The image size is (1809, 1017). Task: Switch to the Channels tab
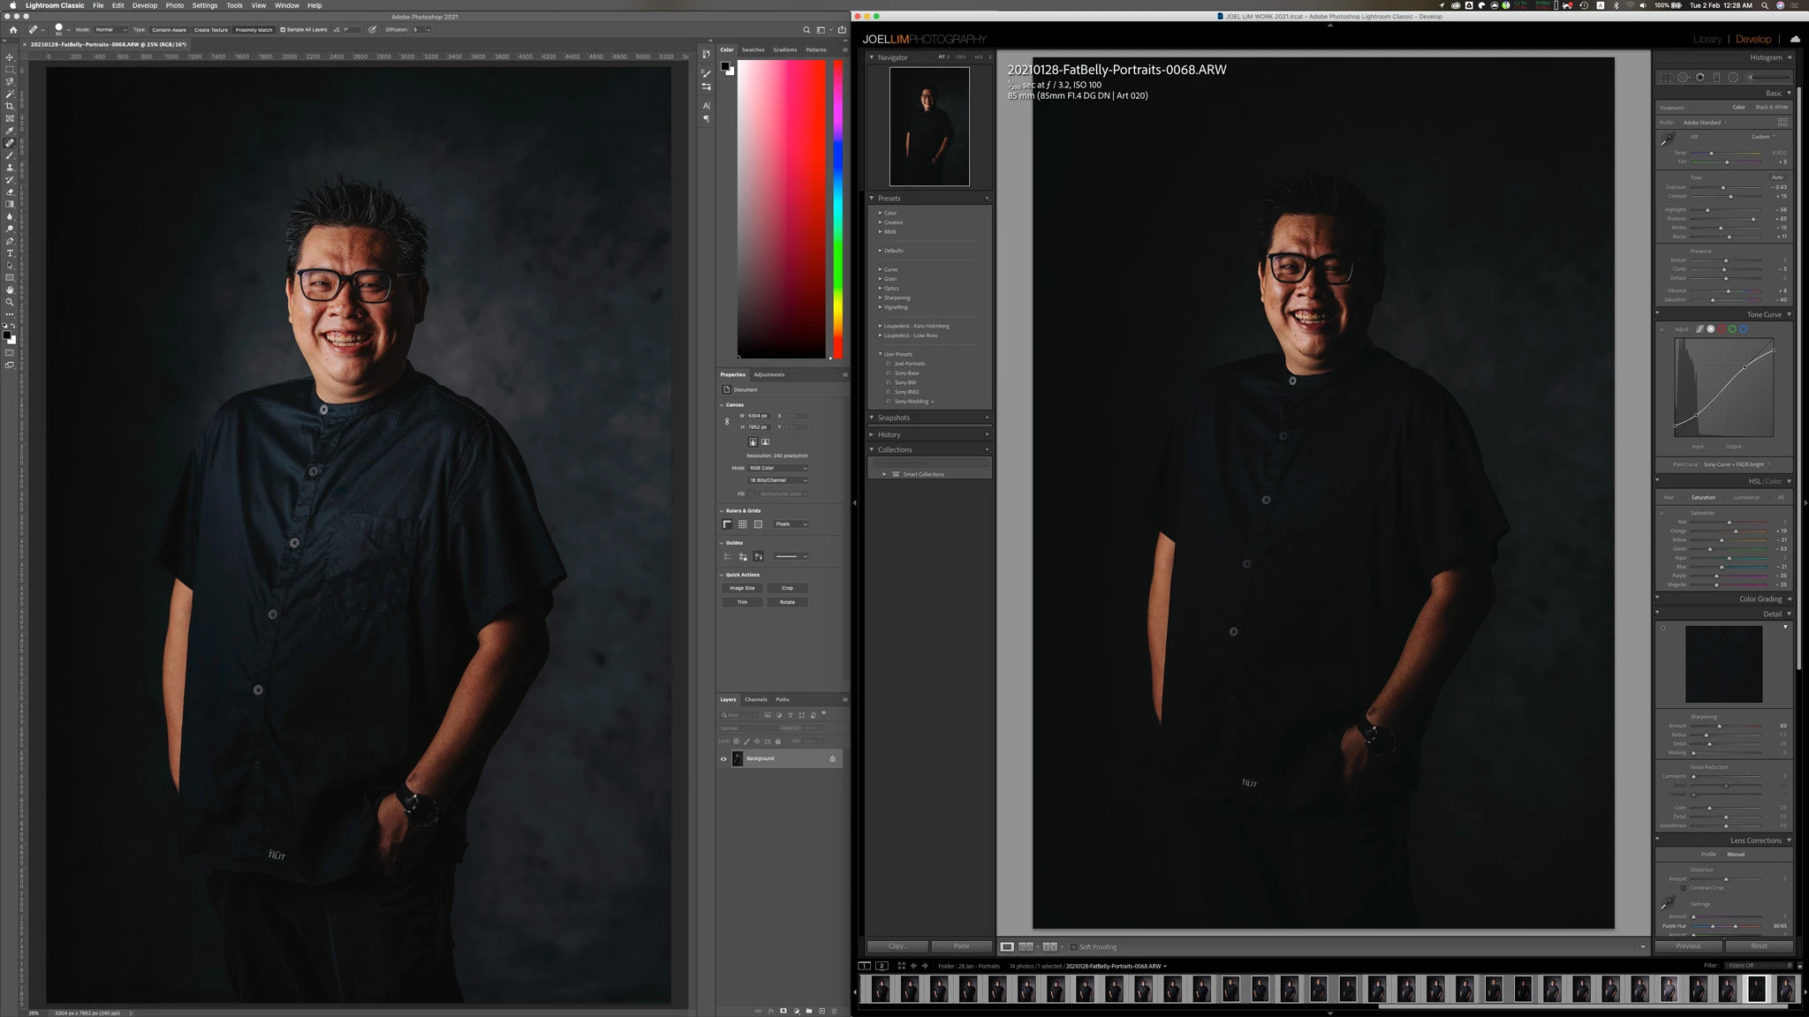(755, 699)
